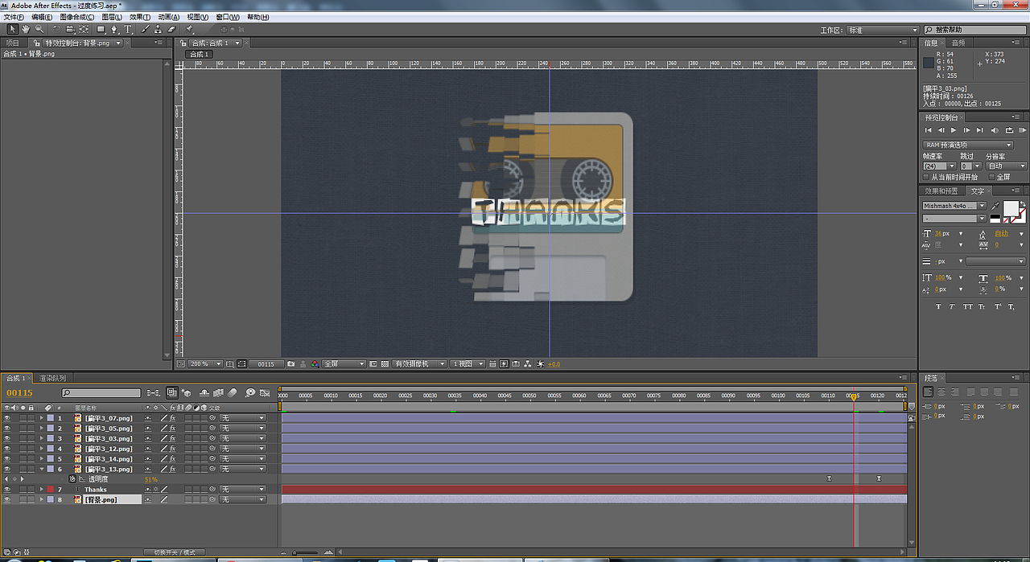This screenshot has height=562, width=1030.
Task: Hide the Thanks text layer eye icon
Action: pos(7,489)
